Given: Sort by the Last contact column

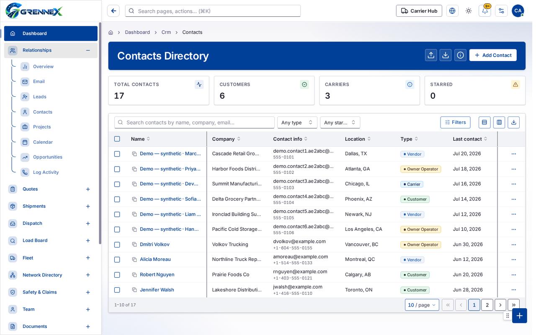Looking at the screenshot, I should point(470,139).
